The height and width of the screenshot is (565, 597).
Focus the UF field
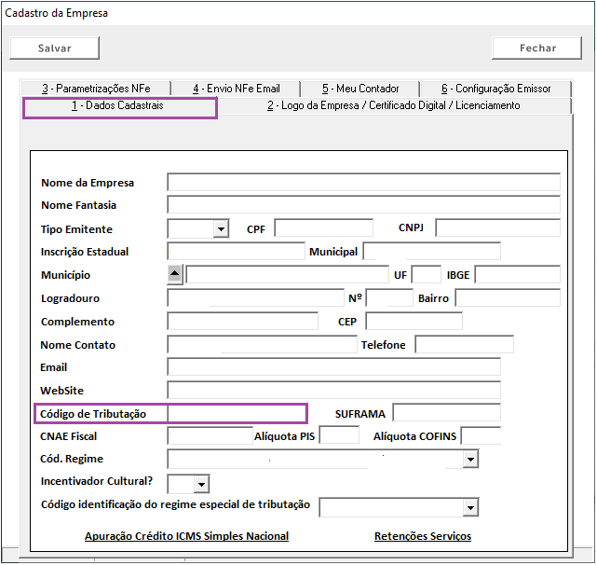click(x=427, y=274)
